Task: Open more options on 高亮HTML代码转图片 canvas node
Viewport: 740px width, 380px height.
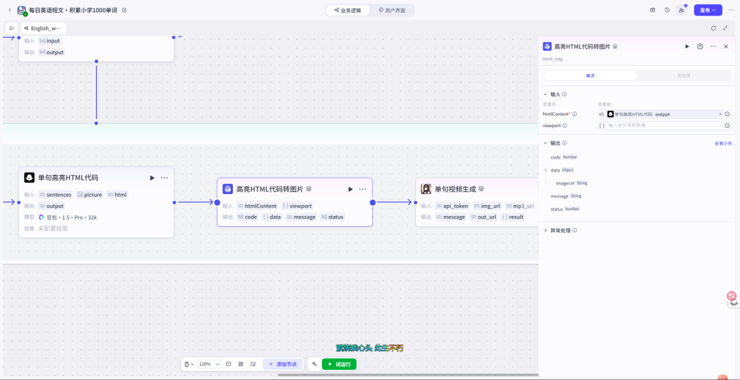Action: (362, 189)
